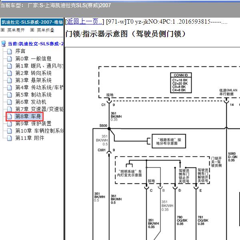Click the 驾驶员侧车门解锁开关信号 label

203,175
